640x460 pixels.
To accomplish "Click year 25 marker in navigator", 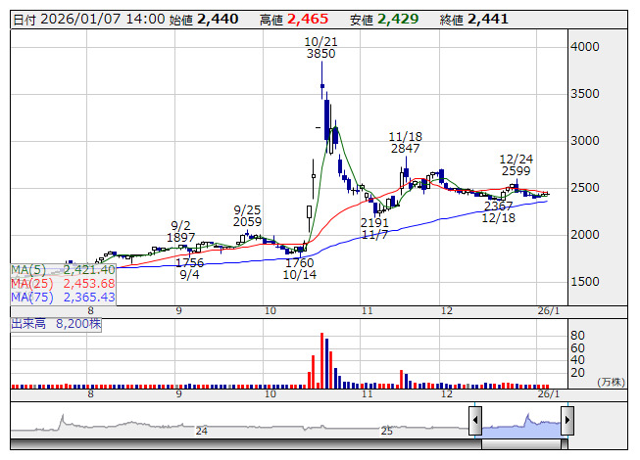I will coord(386,430).
